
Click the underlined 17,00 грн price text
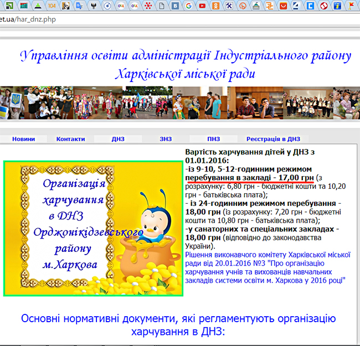point(296,178)
